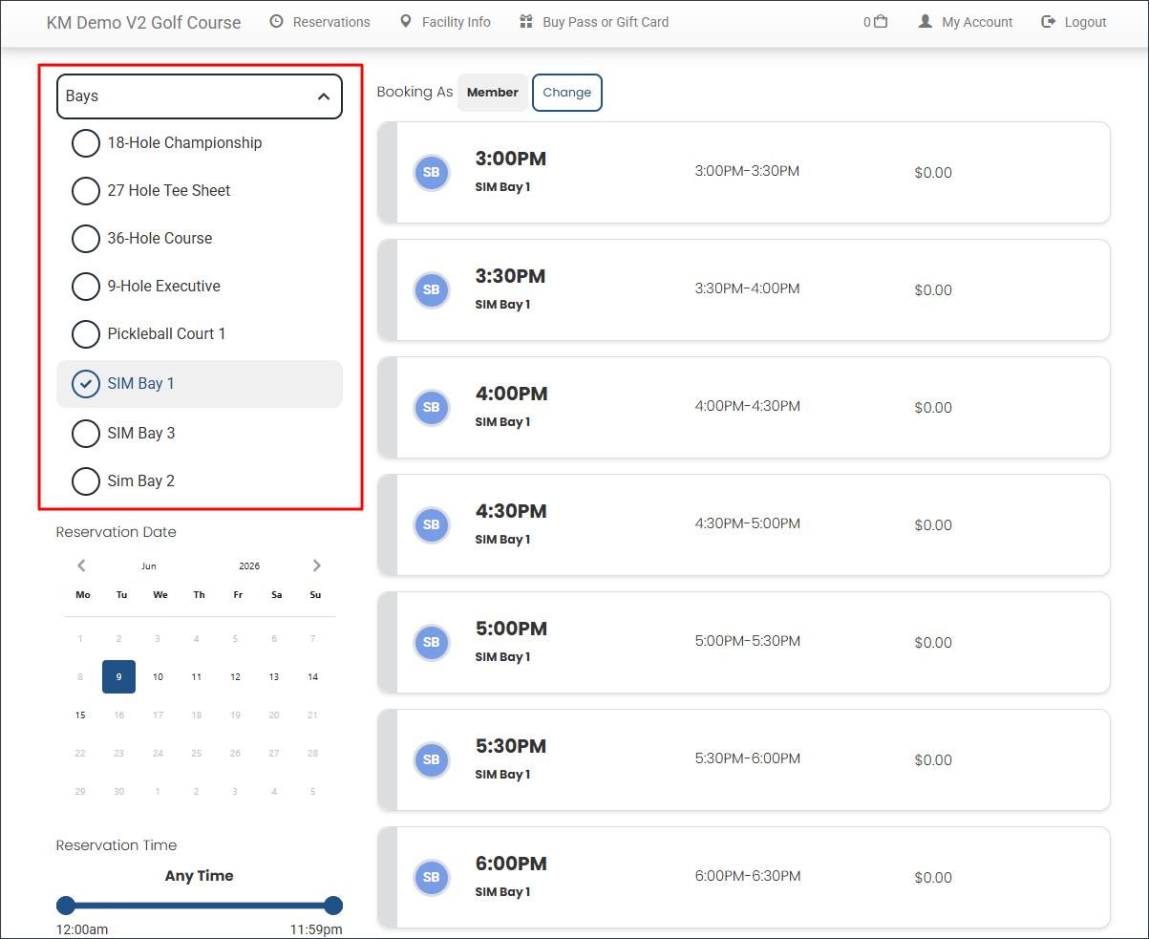Screen dimensions: 1149x939
Task: Open the 2026 year selector
Action: [249, 566]
